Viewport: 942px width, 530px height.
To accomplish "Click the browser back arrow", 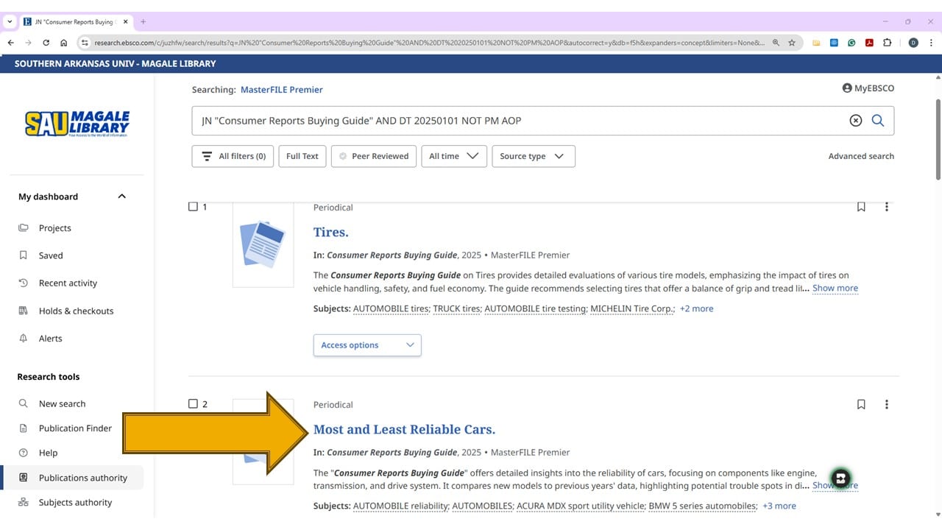I will (x=10, y=43).
